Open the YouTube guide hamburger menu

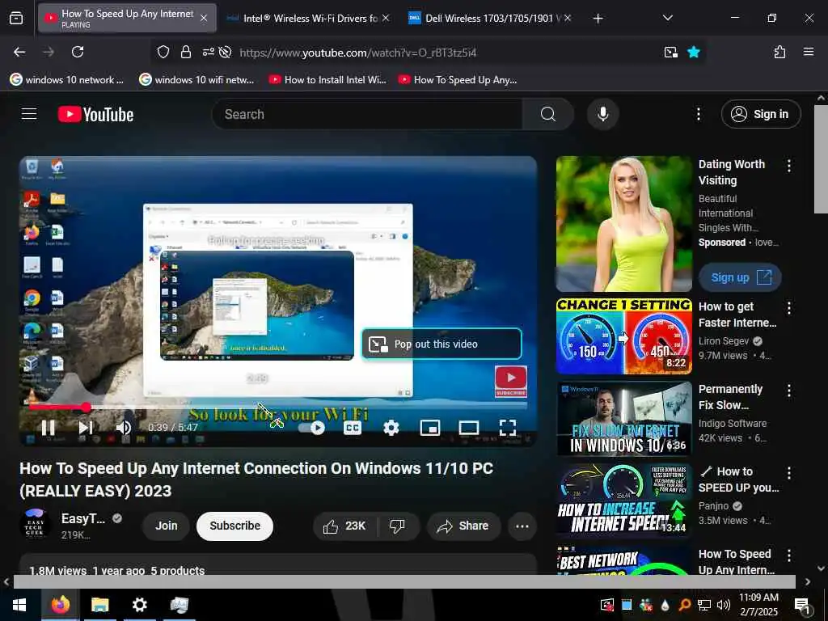[29, 114]
